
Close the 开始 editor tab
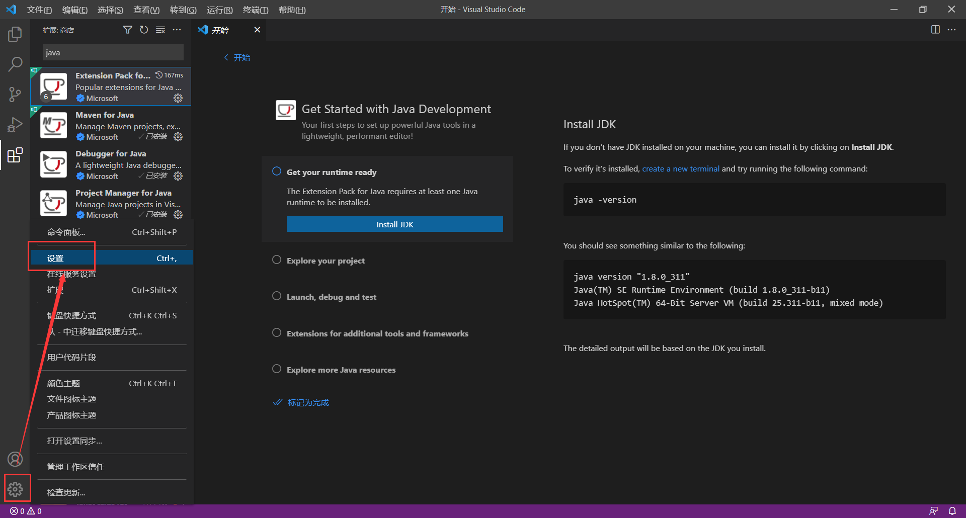pos(257,30)
